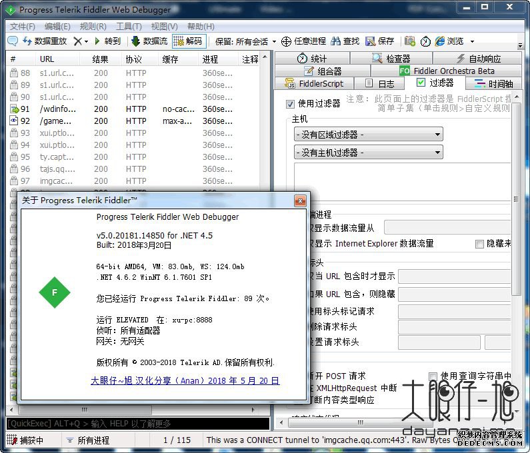Click the session list horizontal scrollbar
This screenshot has height=453, width=530.
point(85,410)
